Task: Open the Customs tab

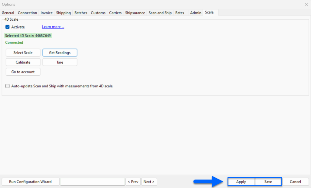Action: point(98,13)
